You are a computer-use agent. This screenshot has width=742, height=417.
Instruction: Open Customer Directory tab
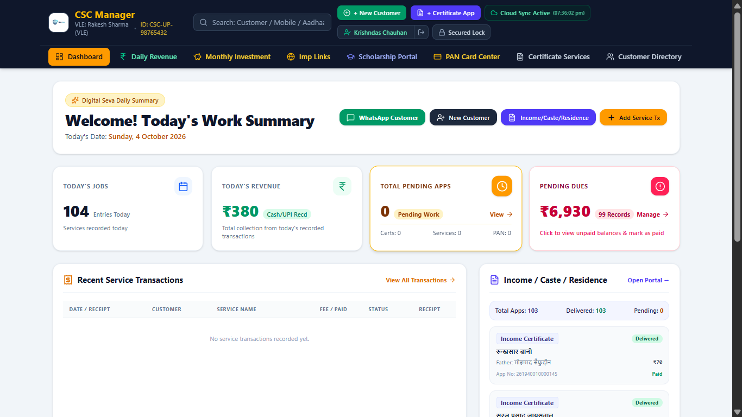tap(644, 56)
